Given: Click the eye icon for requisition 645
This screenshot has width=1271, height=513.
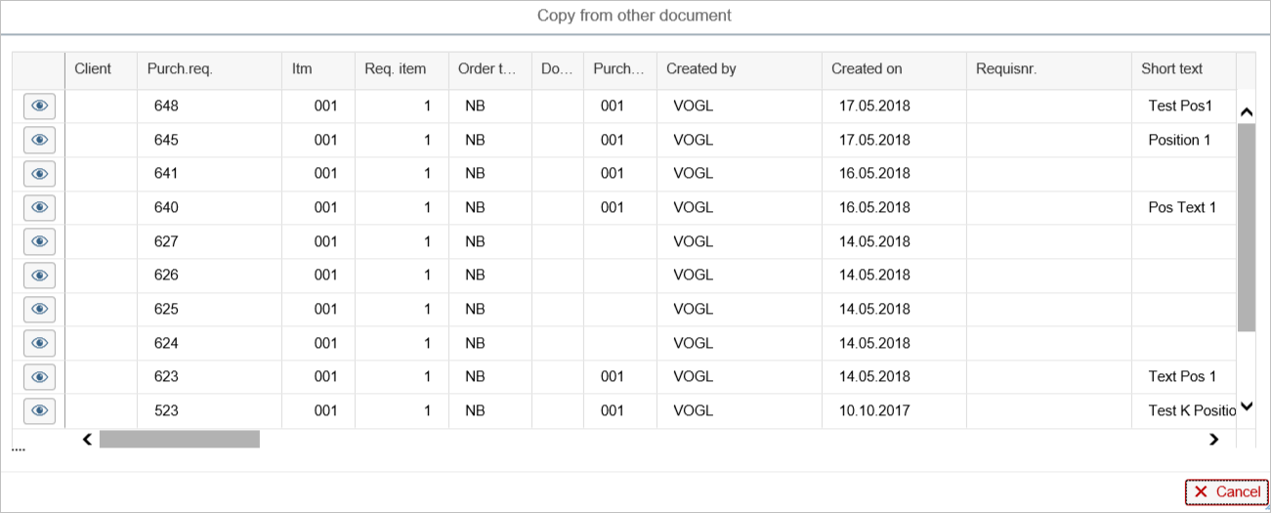Looking at the screenshot, I should click(x=39, y=141).
